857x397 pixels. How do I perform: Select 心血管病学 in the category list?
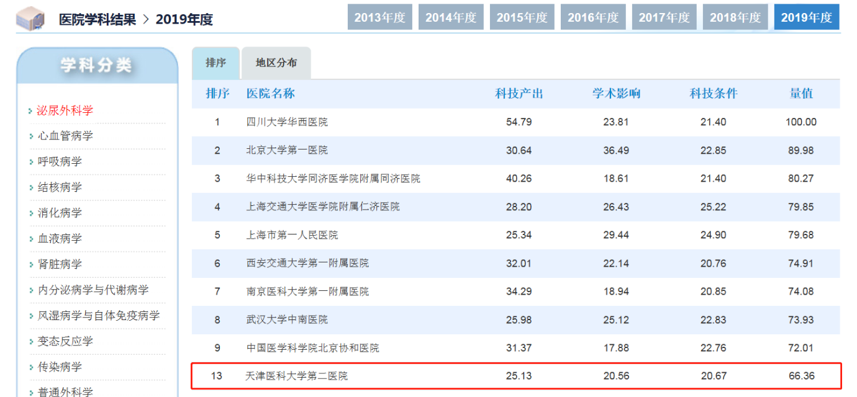point(65,136)
